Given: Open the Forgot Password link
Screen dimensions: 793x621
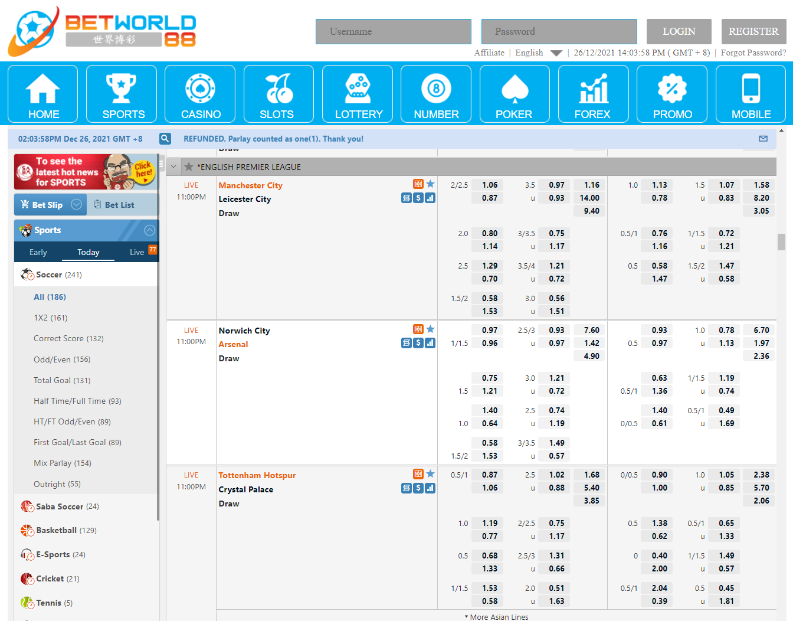Looking at the screenshot, I should [753, 53].
